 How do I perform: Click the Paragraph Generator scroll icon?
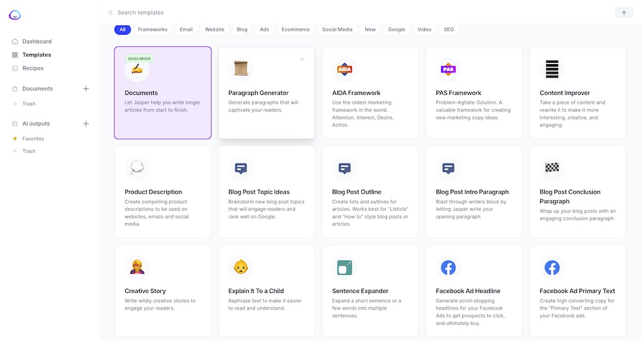tap(241, 69)
